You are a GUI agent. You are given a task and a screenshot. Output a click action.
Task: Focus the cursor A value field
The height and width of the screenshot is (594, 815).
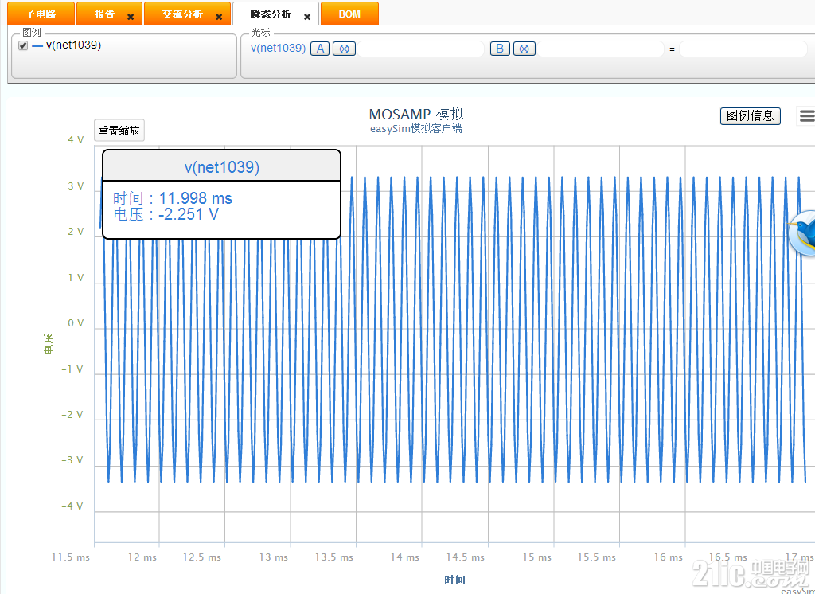420,49
